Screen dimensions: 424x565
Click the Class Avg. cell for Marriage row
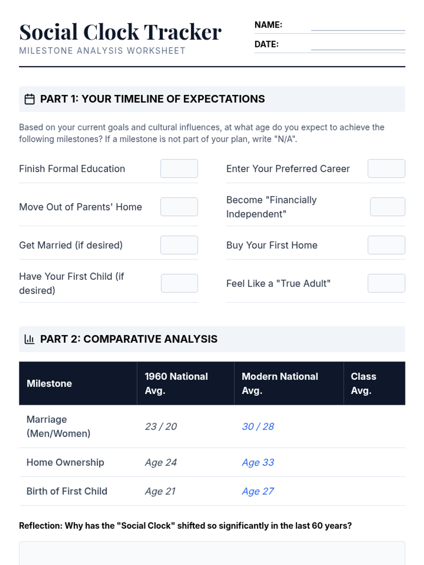click(x=374, y=427)
